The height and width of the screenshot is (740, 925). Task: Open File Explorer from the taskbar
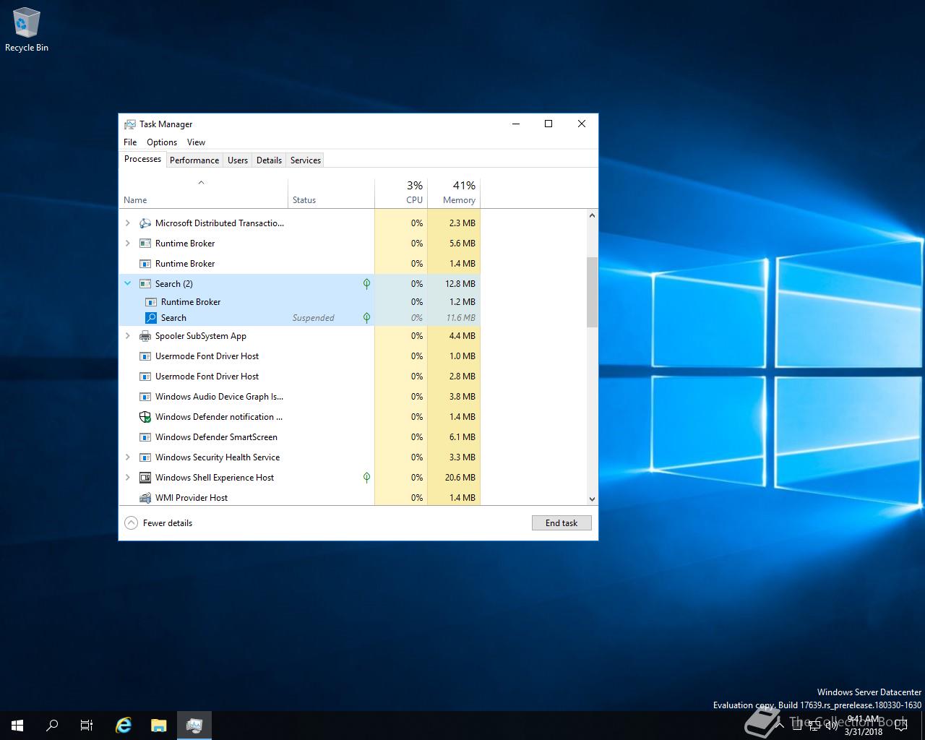(159, 726)
